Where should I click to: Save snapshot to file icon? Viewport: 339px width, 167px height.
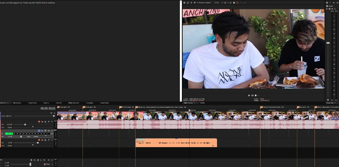234,3
